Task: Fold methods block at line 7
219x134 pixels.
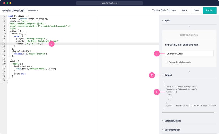Action: tap(6, 31)
